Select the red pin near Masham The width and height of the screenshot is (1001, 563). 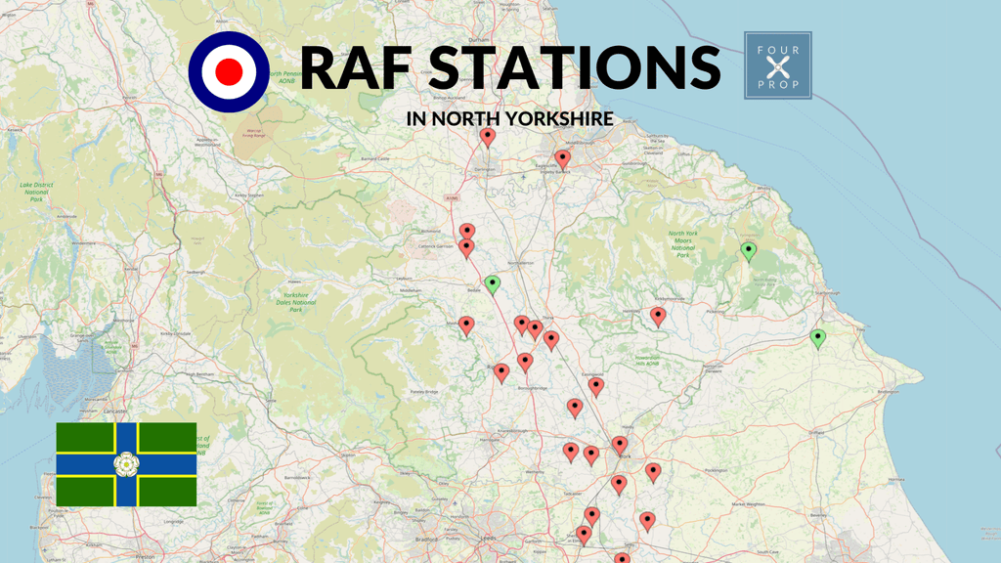(x=465, y=323)
